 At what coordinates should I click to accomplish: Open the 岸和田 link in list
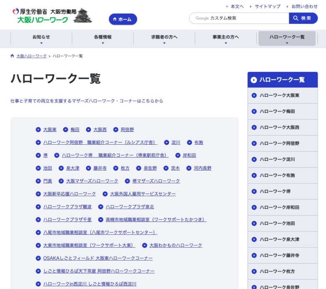(x=189, y=156)
